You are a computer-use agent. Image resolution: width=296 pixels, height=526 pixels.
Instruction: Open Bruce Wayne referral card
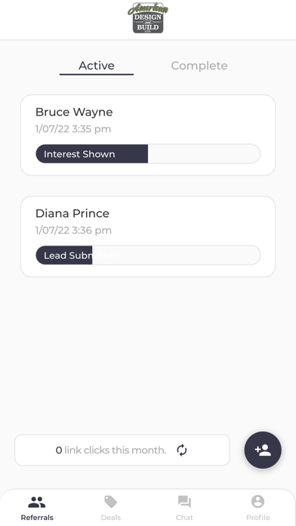coord(148,135)
